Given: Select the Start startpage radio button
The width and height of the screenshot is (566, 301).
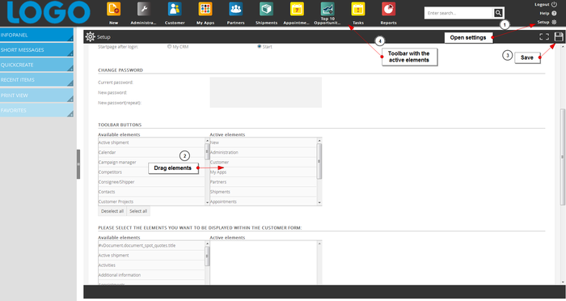Looking at the screenshot, I should point(260,47).
